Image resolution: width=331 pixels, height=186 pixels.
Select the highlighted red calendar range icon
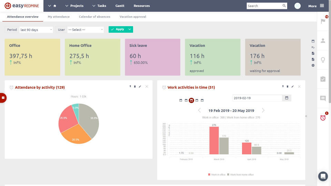tap(191, 100)
